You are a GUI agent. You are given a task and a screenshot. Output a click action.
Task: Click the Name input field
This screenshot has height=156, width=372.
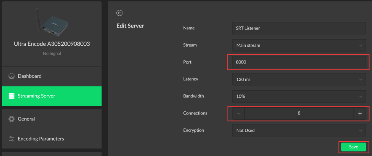[298, 28]
